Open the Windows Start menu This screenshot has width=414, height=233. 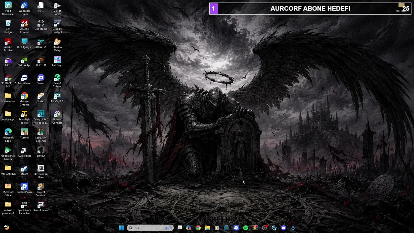pos(121,228)
